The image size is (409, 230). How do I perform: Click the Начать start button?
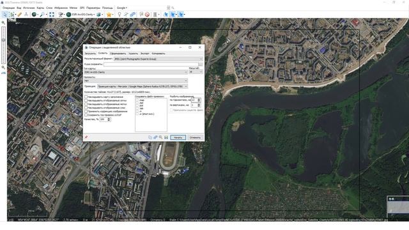(x=178, y=137)
